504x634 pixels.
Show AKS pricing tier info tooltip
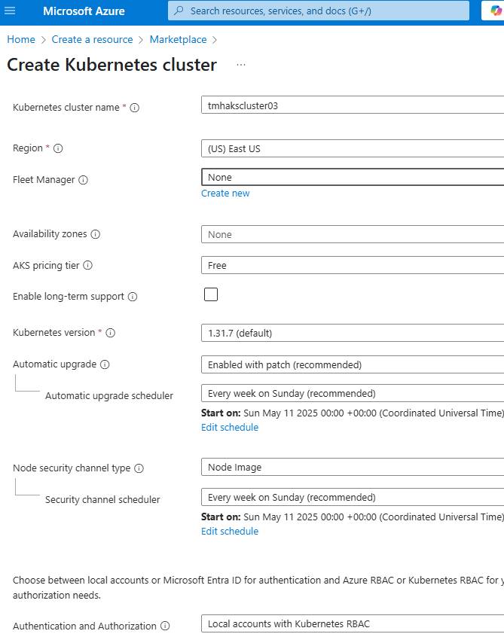87,266
